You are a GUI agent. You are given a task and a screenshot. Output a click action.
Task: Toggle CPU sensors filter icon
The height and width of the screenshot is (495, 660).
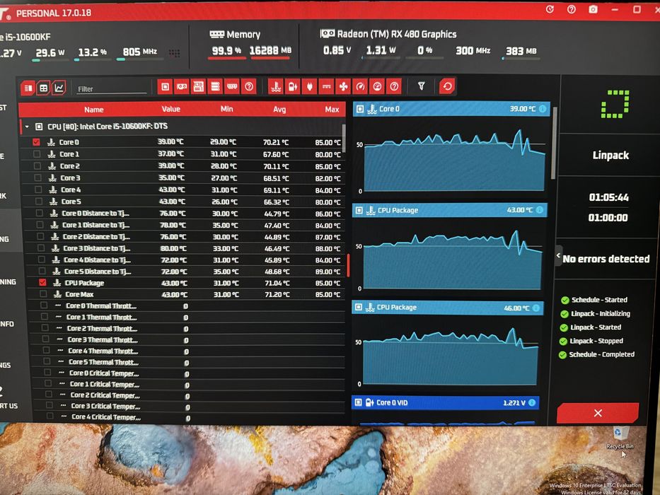click(165, 87)
